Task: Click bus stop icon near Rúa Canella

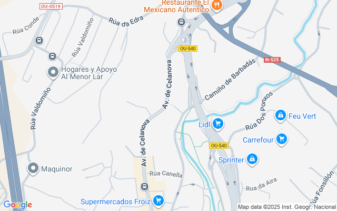Action: point(145,186)
